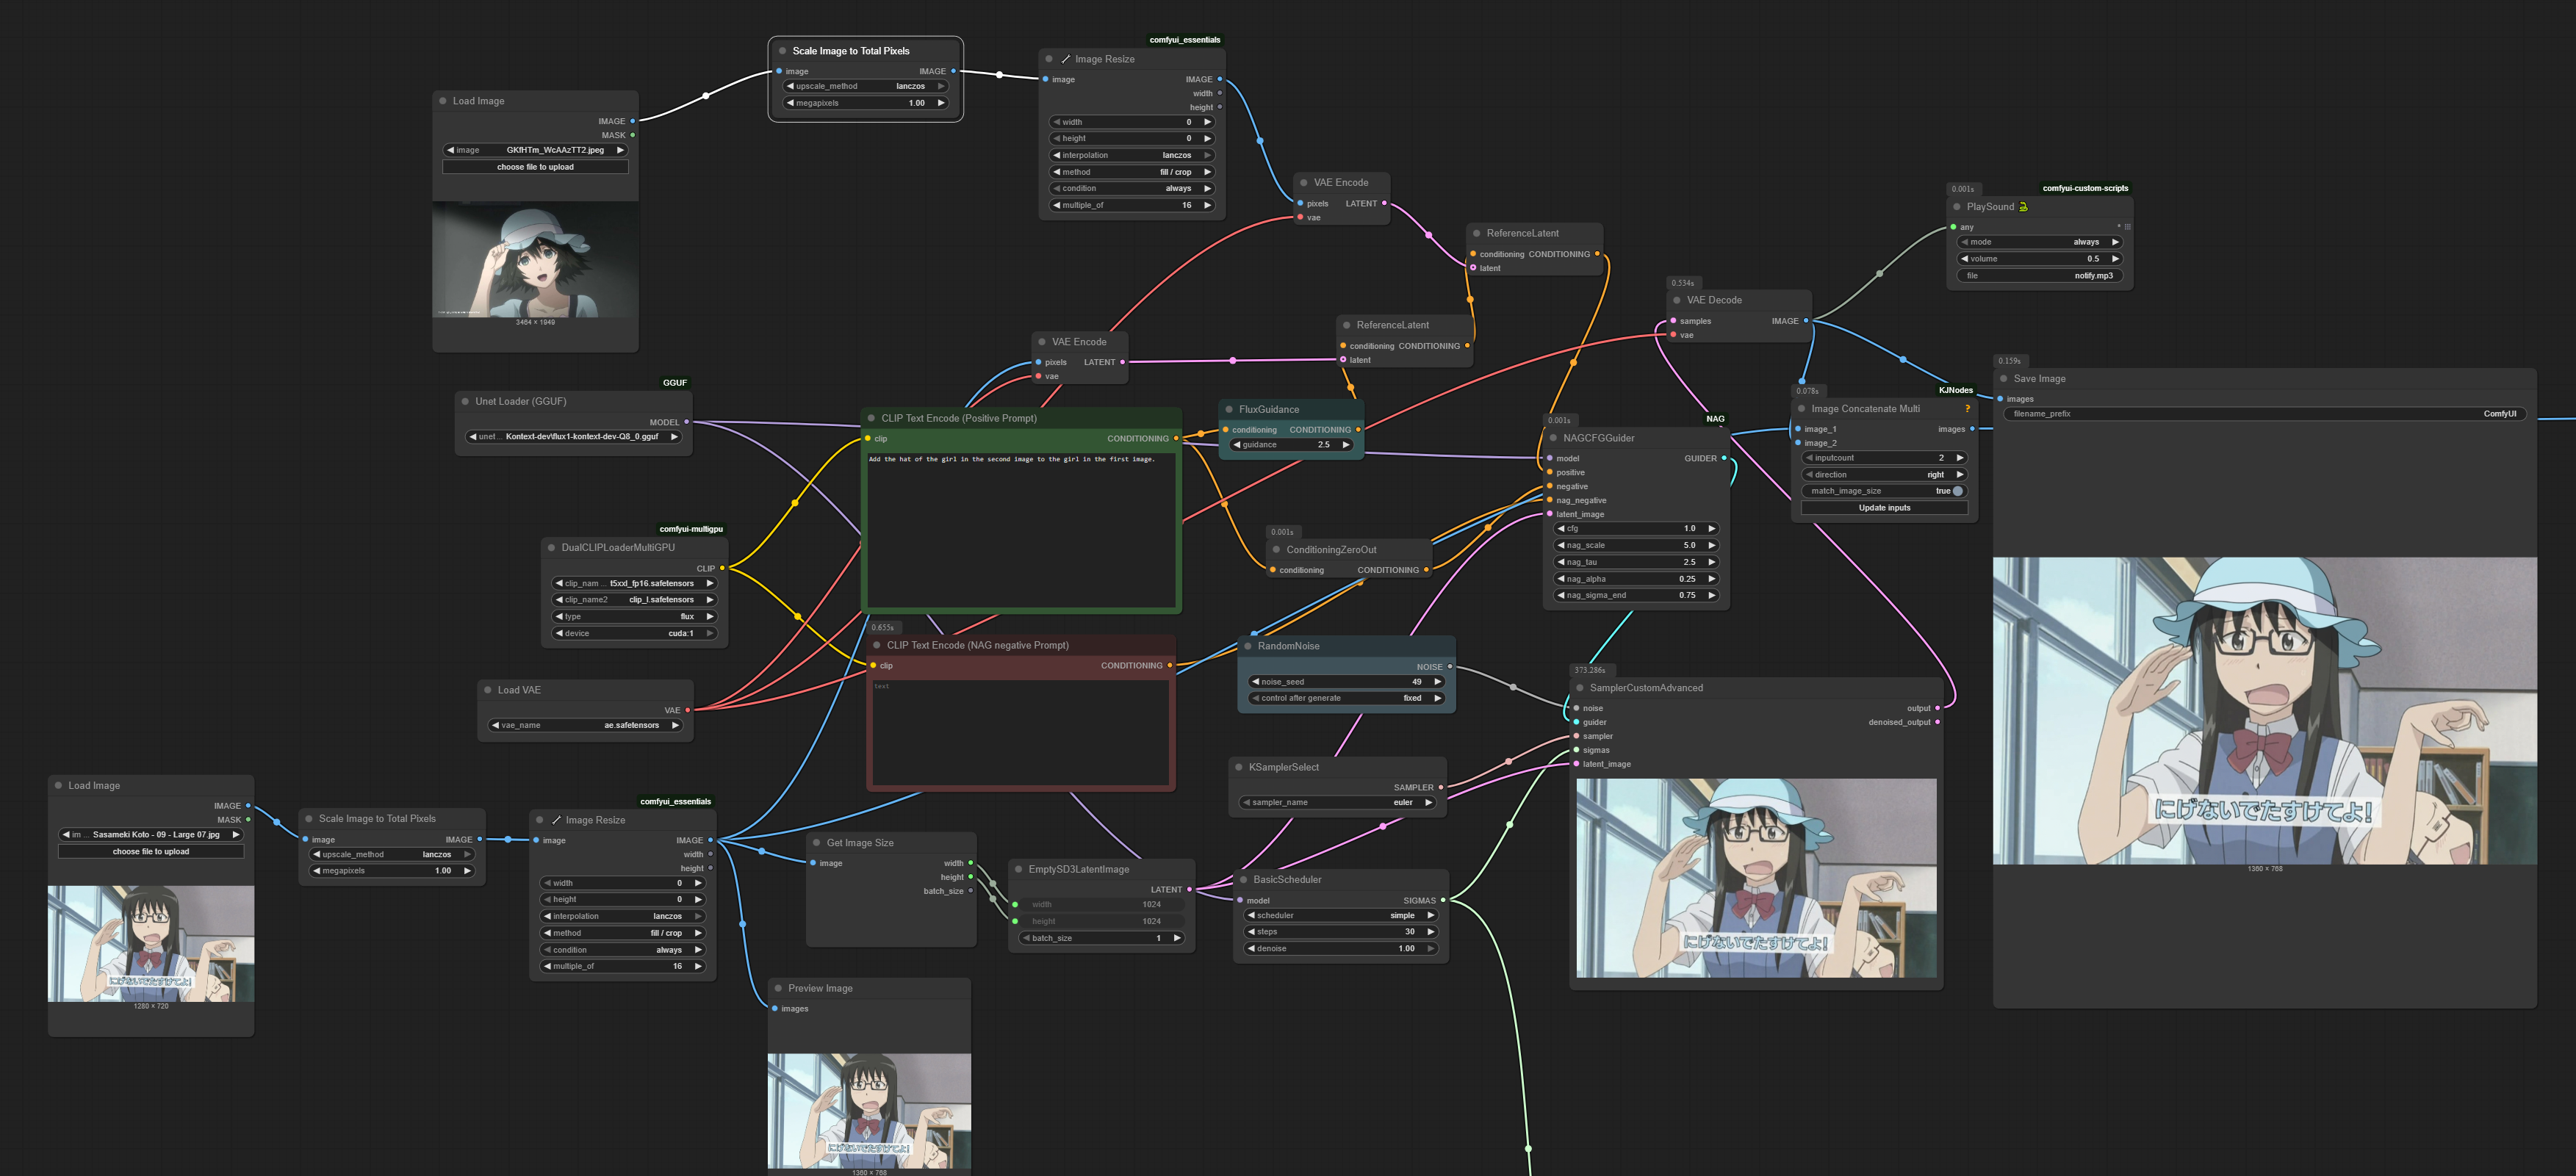
Task: Click the 3464 × 1949 size label under Load Image
Action: point(535,323)
